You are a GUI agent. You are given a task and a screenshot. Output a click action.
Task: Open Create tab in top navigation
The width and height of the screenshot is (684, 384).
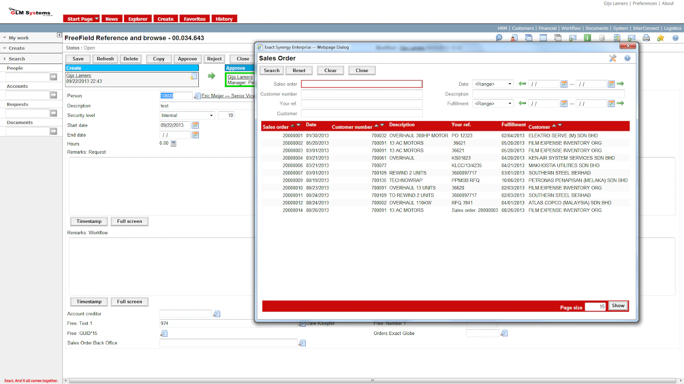pyautogui.click(x=165, y=19)
